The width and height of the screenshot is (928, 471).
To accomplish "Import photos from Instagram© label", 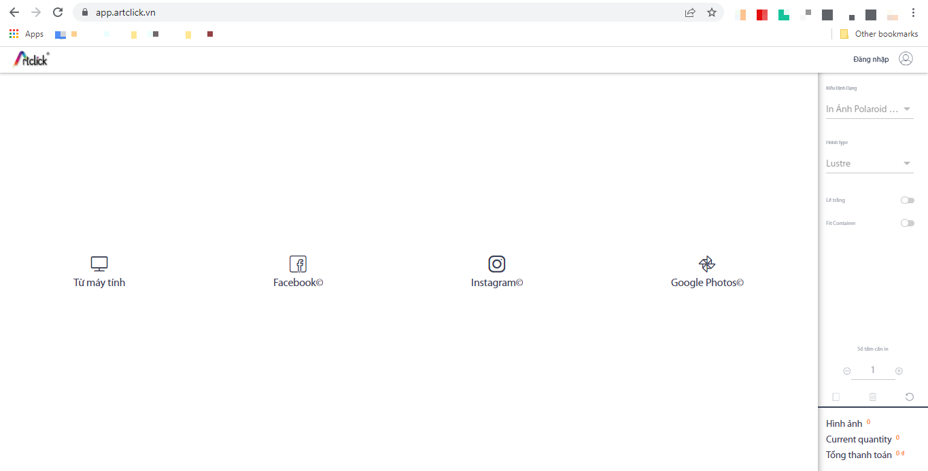I will click(x=497, y=283).
